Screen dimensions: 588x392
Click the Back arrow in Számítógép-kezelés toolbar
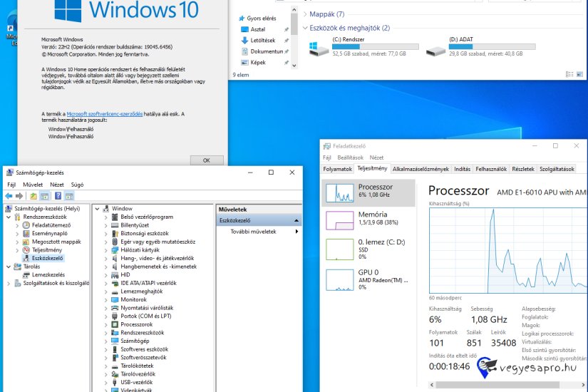pyautogui.click(x=9, y=196)
